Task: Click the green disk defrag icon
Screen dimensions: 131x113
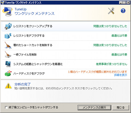Action: tap(8, 73)
